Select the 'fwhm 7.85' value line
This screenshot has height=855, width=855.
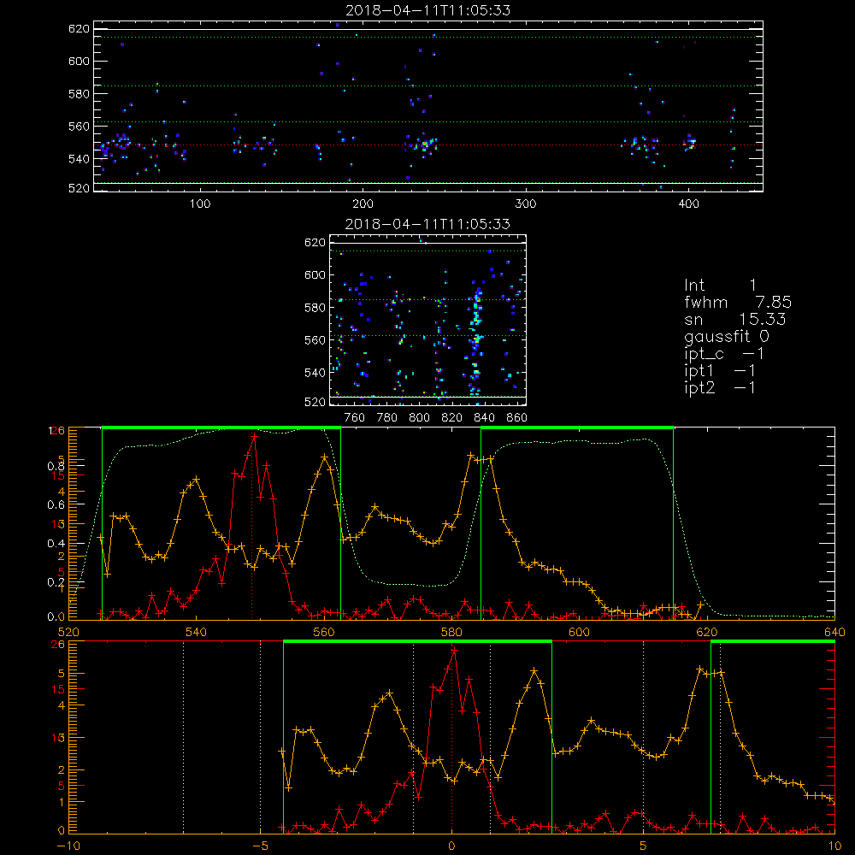coord(738,302)
